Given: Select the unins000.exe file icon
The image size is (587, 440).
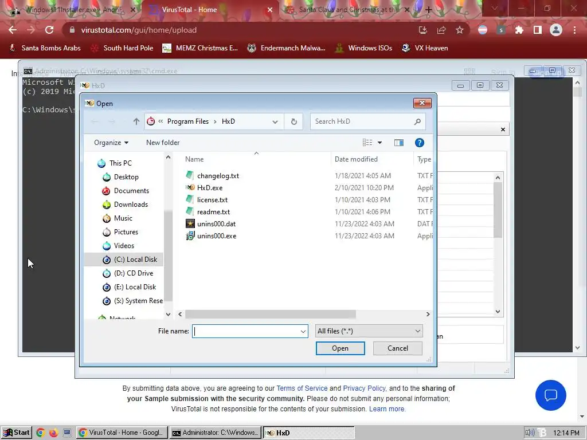Looking at the screenshot, I should coord(190,235).
